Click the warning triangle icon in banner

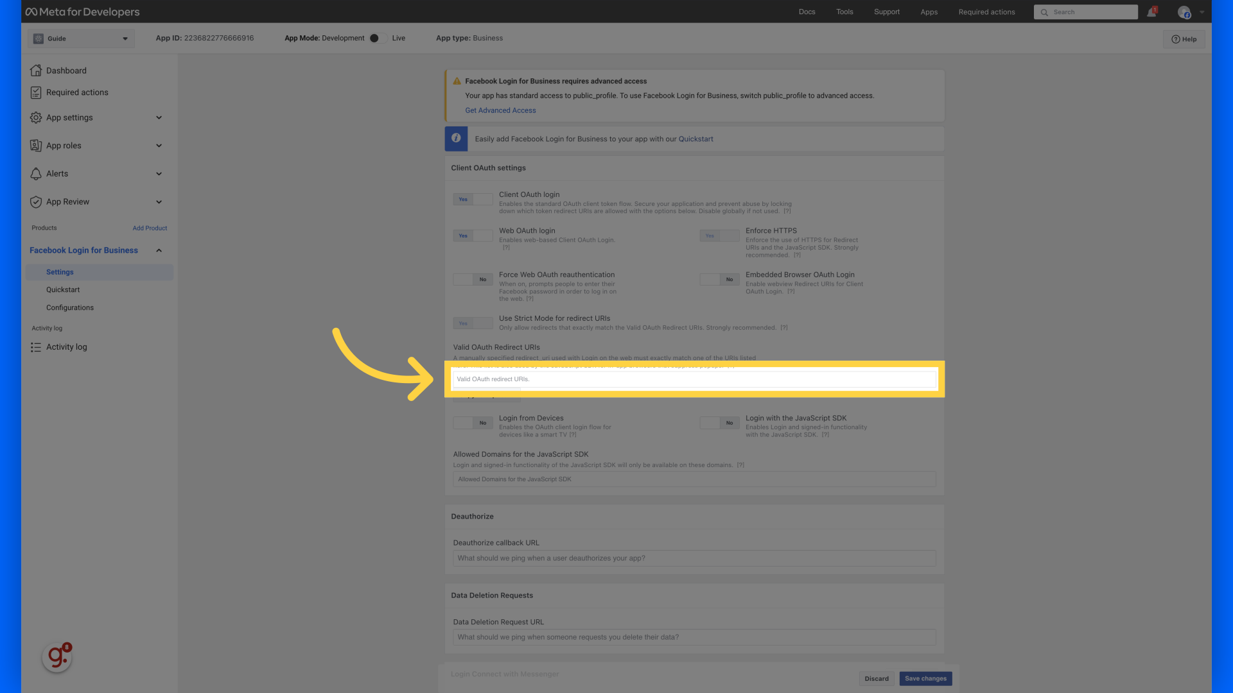tap(457, 81)
